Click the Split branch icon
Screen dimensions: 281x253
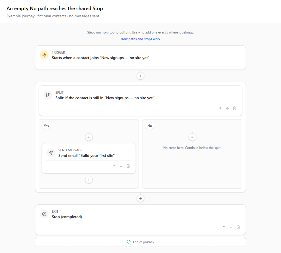click(x=48, y=95)
